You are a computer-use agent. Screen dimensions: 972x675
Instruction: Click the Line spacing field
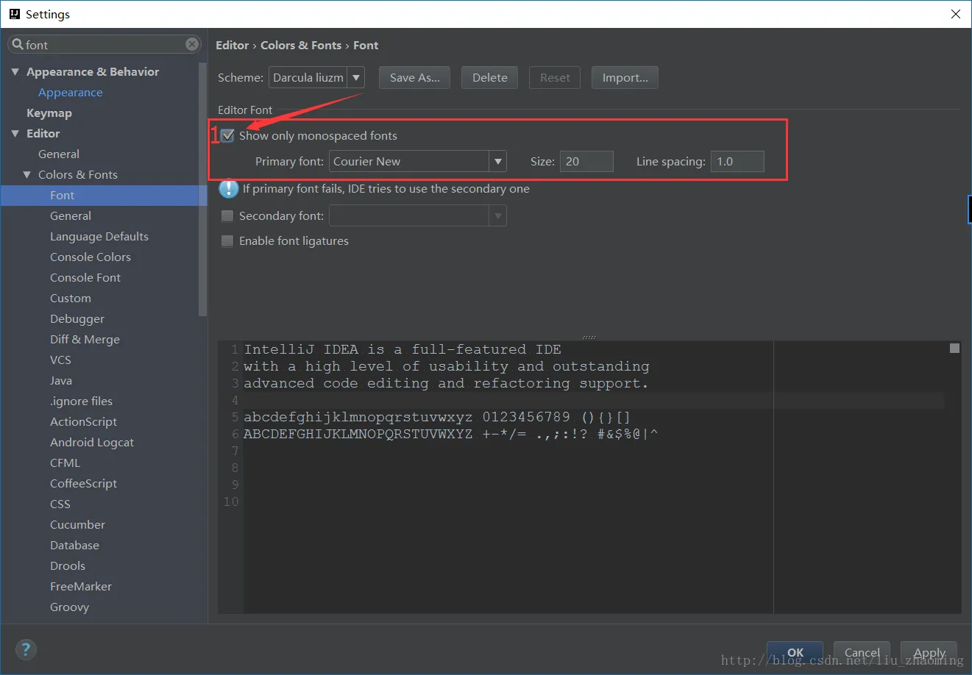(x=737, y=161)
